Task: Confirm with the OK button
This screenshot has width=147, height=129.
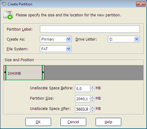Action: pyautogui.click(x=38, y=122)
